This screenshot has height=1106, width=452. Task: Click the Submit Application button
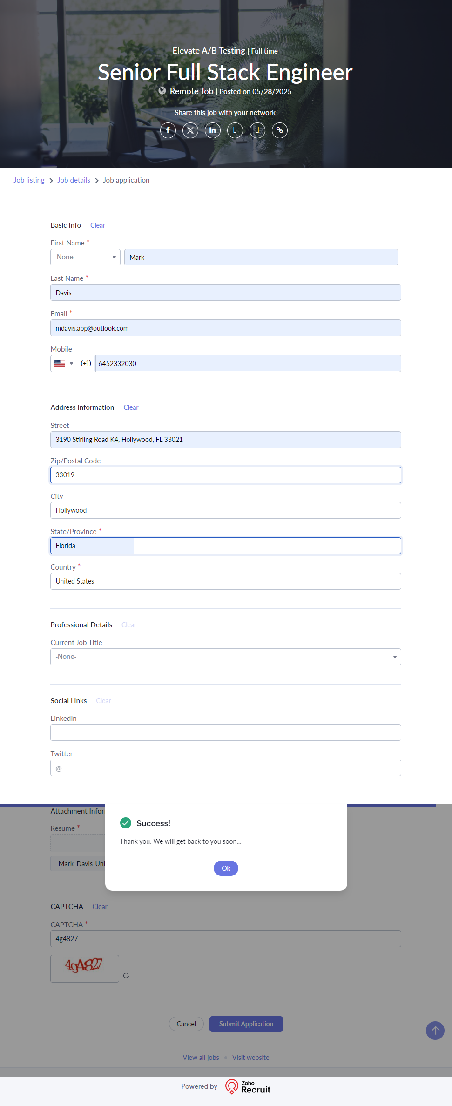(246, 1024)
